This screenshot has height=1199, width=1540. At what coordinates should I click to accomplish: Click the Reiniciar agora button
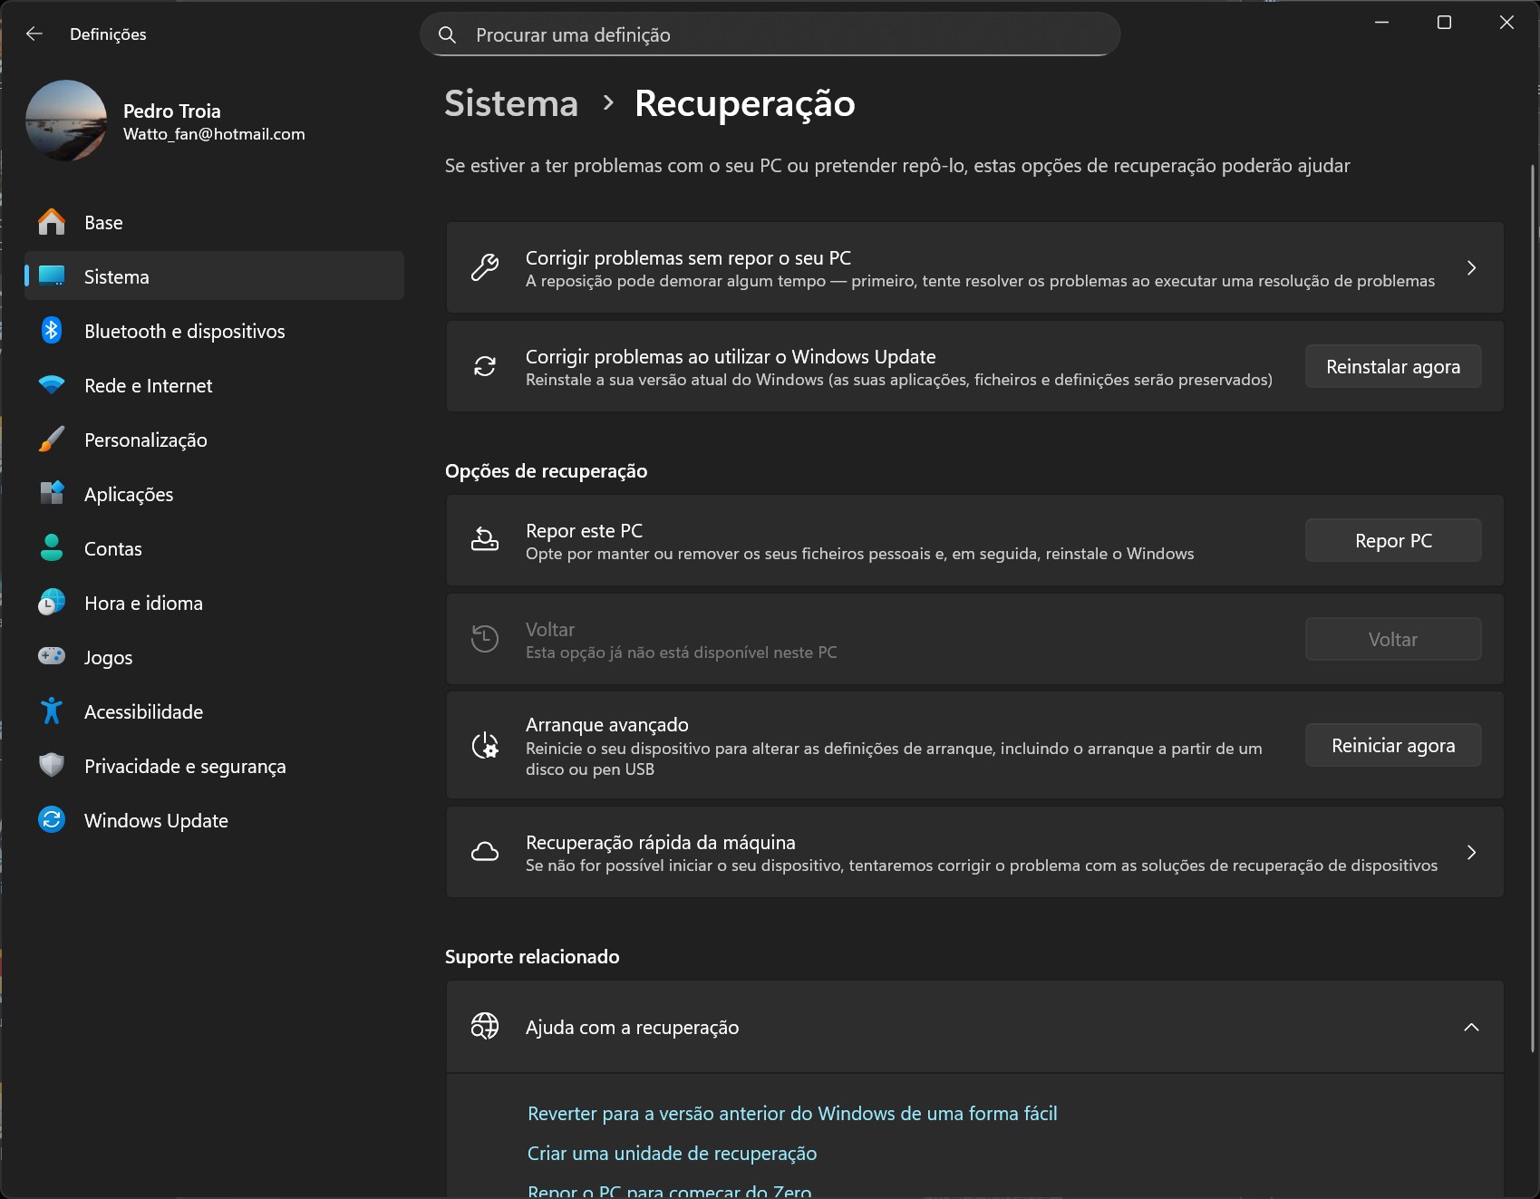coord(1392,746)
